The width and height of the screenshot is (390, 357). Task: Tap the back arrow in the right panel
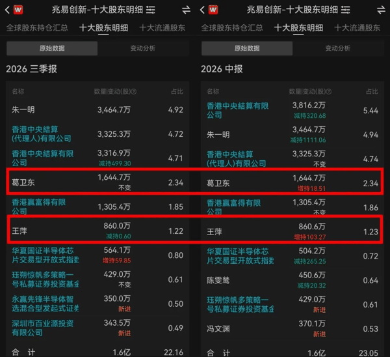(202, 10)
